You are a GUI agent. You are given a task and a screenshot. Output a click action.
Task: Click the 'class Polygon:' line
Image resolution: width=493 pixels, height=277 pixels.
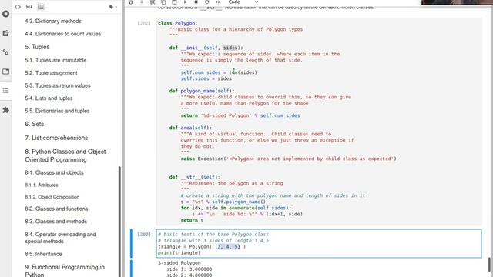click(178, 23)
